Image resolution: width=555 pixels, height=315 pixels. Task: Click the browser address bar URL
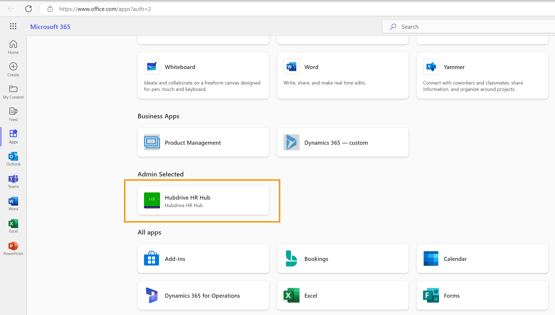click(x=105, y=9)
